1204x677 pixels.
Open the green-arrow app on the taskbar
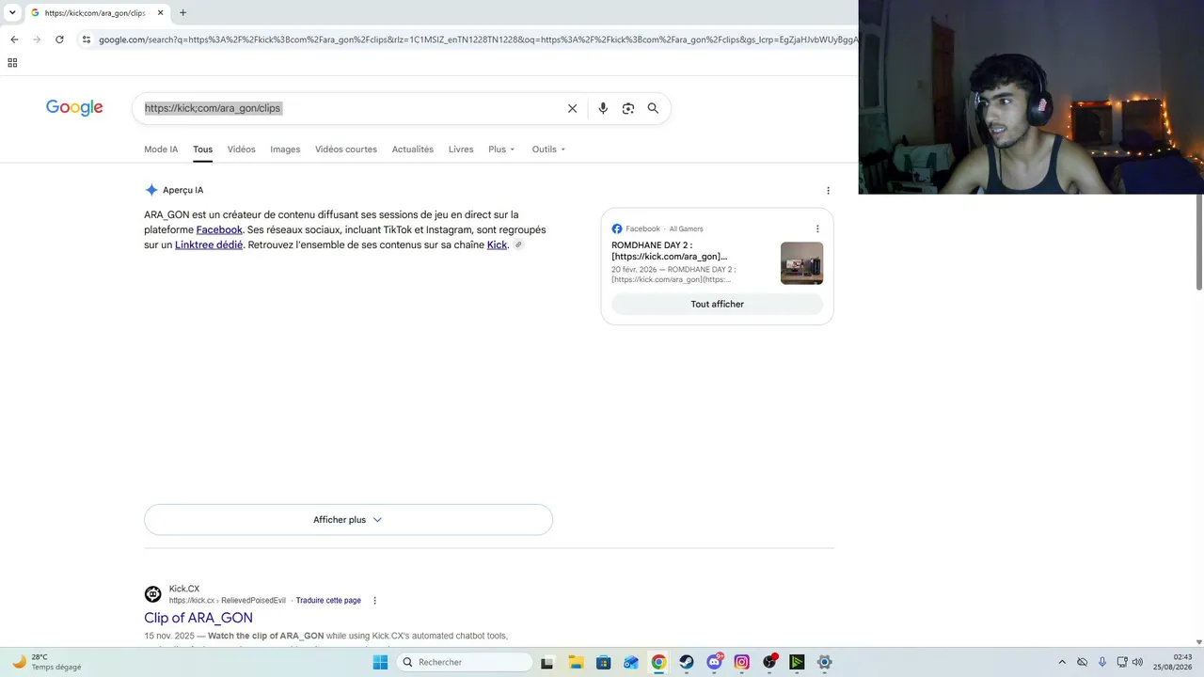coord(797,662)
